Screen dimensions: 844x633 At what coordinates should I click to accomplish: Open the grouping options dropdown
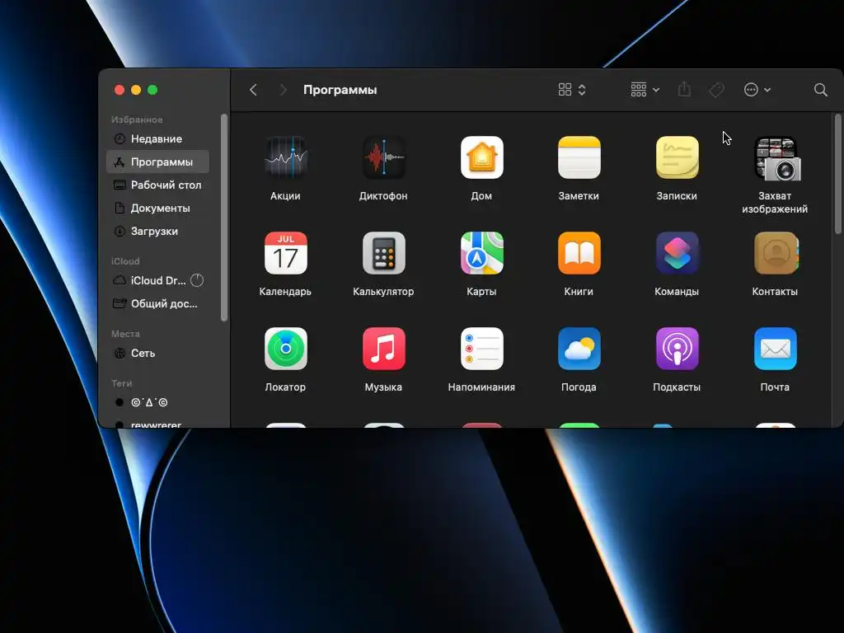(x=645, y=90)
